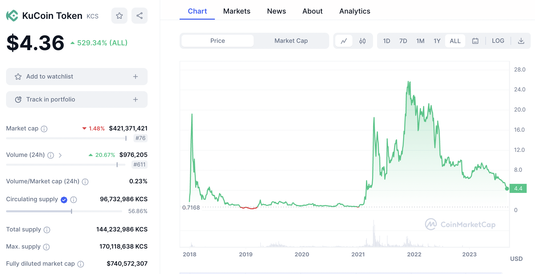This screenshot has width=535, height=274.
Task: Click the 20.67% volume change
Action: point(105,155)
